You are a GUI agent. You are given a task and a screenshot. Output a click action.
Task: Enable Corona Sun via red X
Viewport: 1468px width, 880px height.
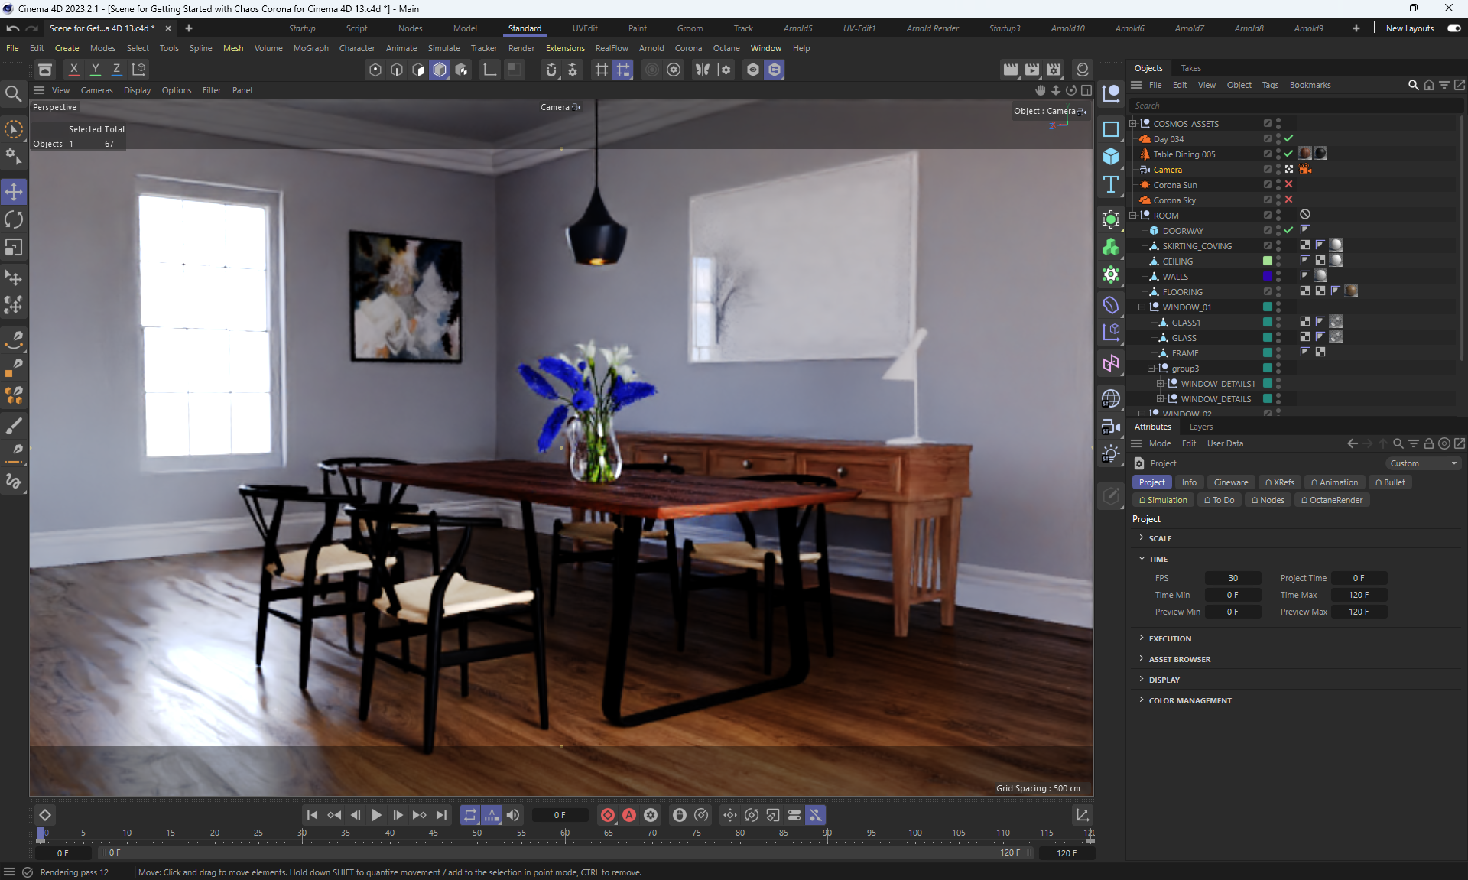pyautogui.click(x=1288, y=185)
